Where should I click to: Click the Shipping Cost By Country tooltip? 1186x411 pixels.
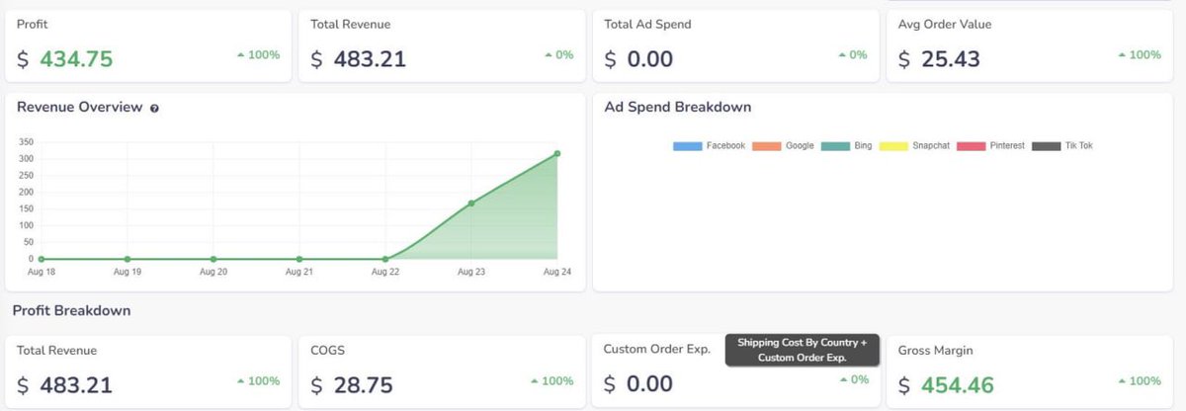pyautogui.click(x=802, y=350)
